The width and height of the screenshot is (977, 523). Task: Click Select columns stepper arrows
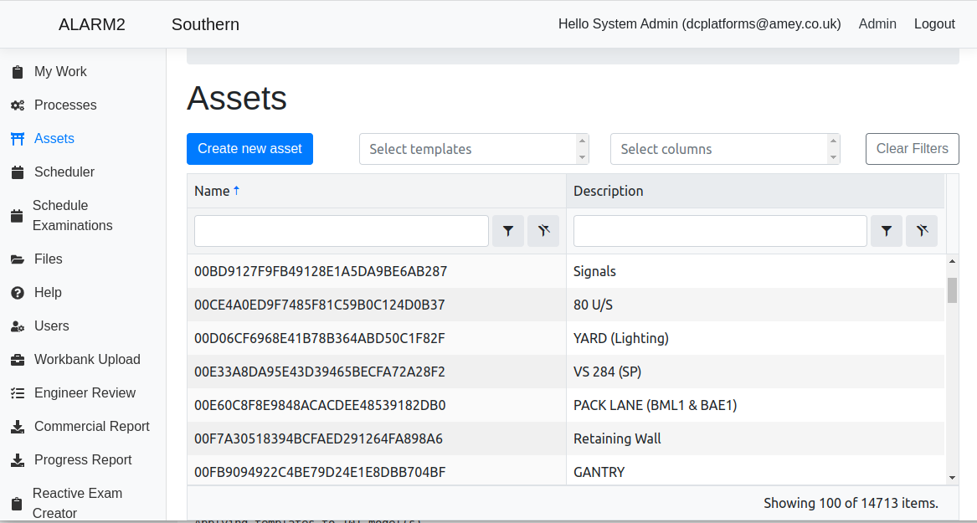click(x=834, y=149)
